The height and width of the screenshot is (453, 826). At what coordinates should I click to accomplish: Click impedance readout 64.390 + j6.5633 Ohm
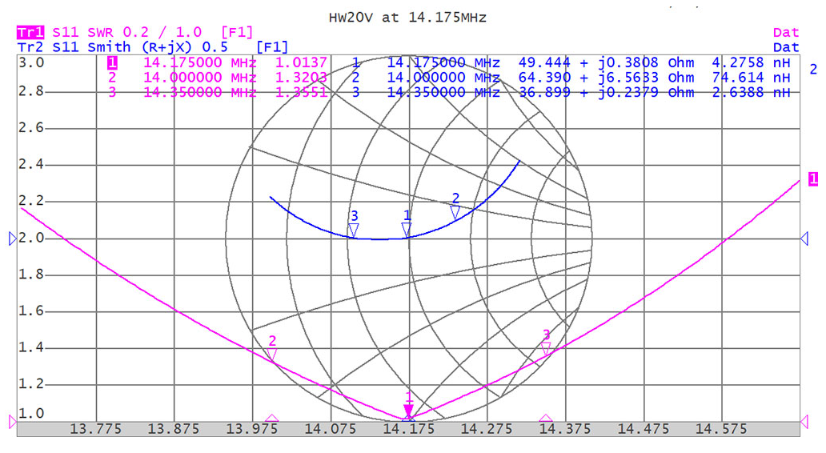click(606, 78)
